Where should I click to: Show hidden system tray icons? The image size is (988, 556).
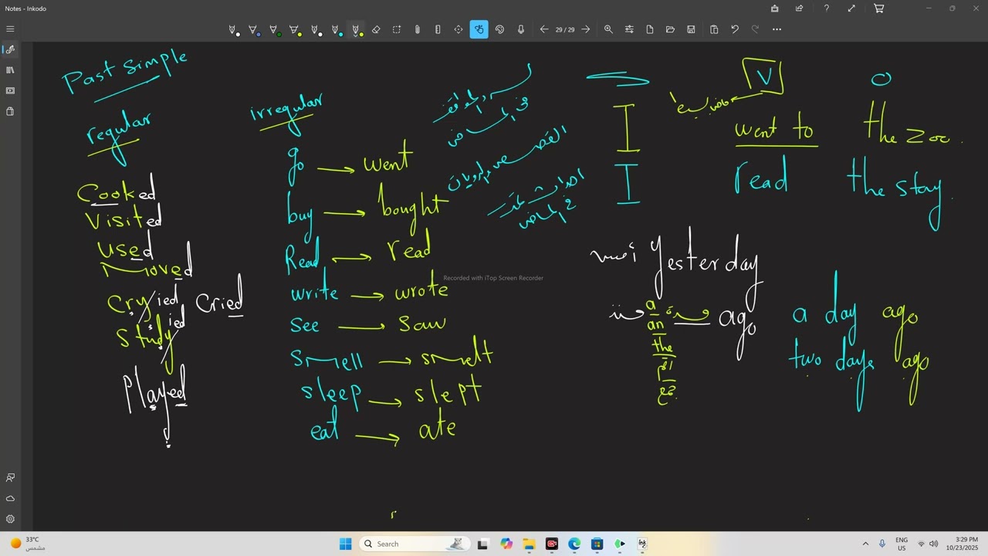point(865,544)
